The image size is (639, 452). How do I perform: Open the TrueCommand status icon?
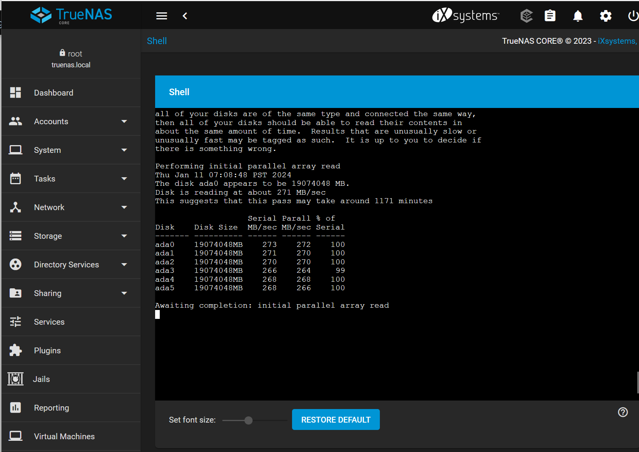tap(526, 16)
